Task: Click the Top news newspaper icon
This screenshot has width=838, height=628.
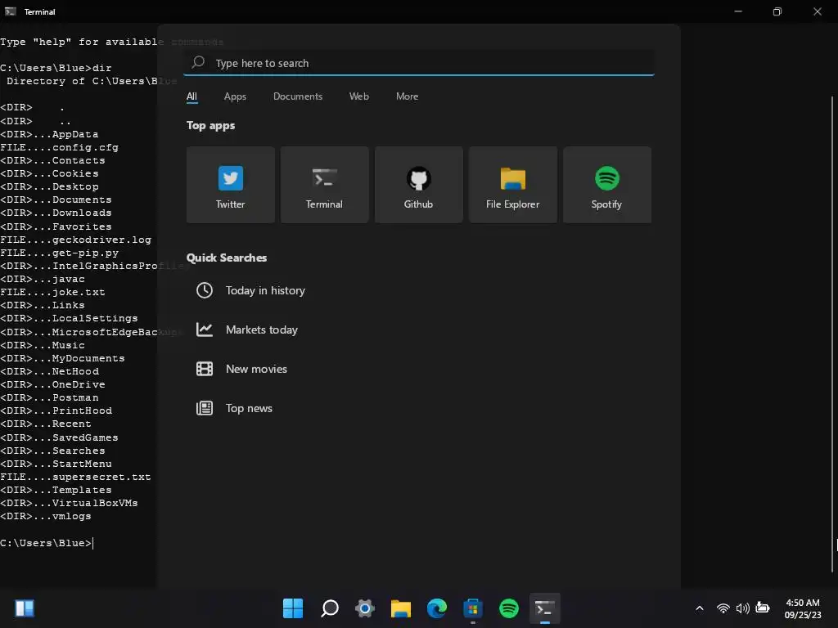Action: pos(204,408)
